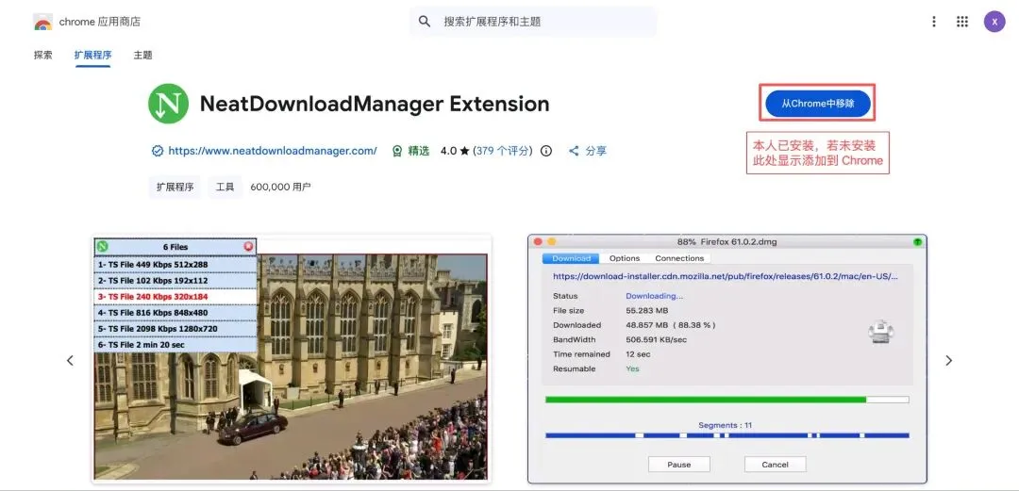Click the yellow window dot of Firefox dialog

click(552, 241)
